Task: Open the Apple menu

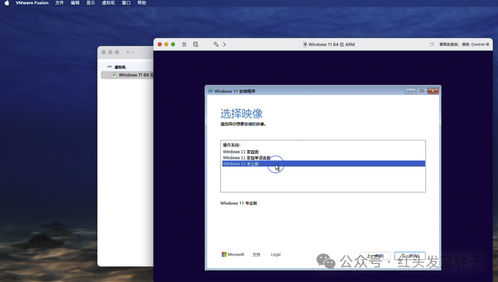Action: point(6,3)
